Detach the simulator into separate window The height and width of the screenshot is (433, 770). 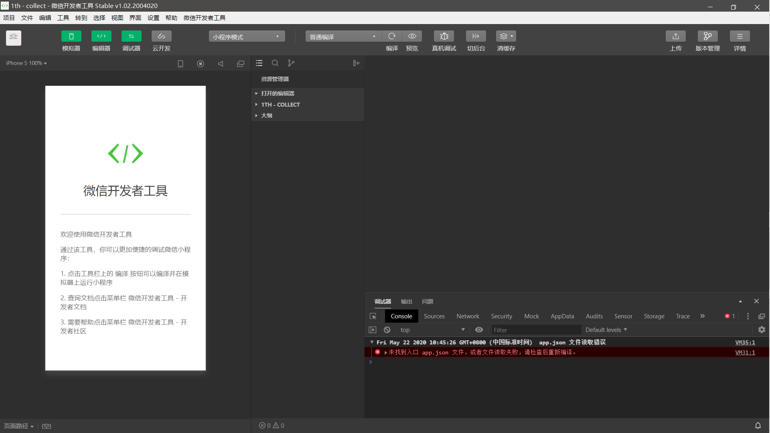click(241, 64)
